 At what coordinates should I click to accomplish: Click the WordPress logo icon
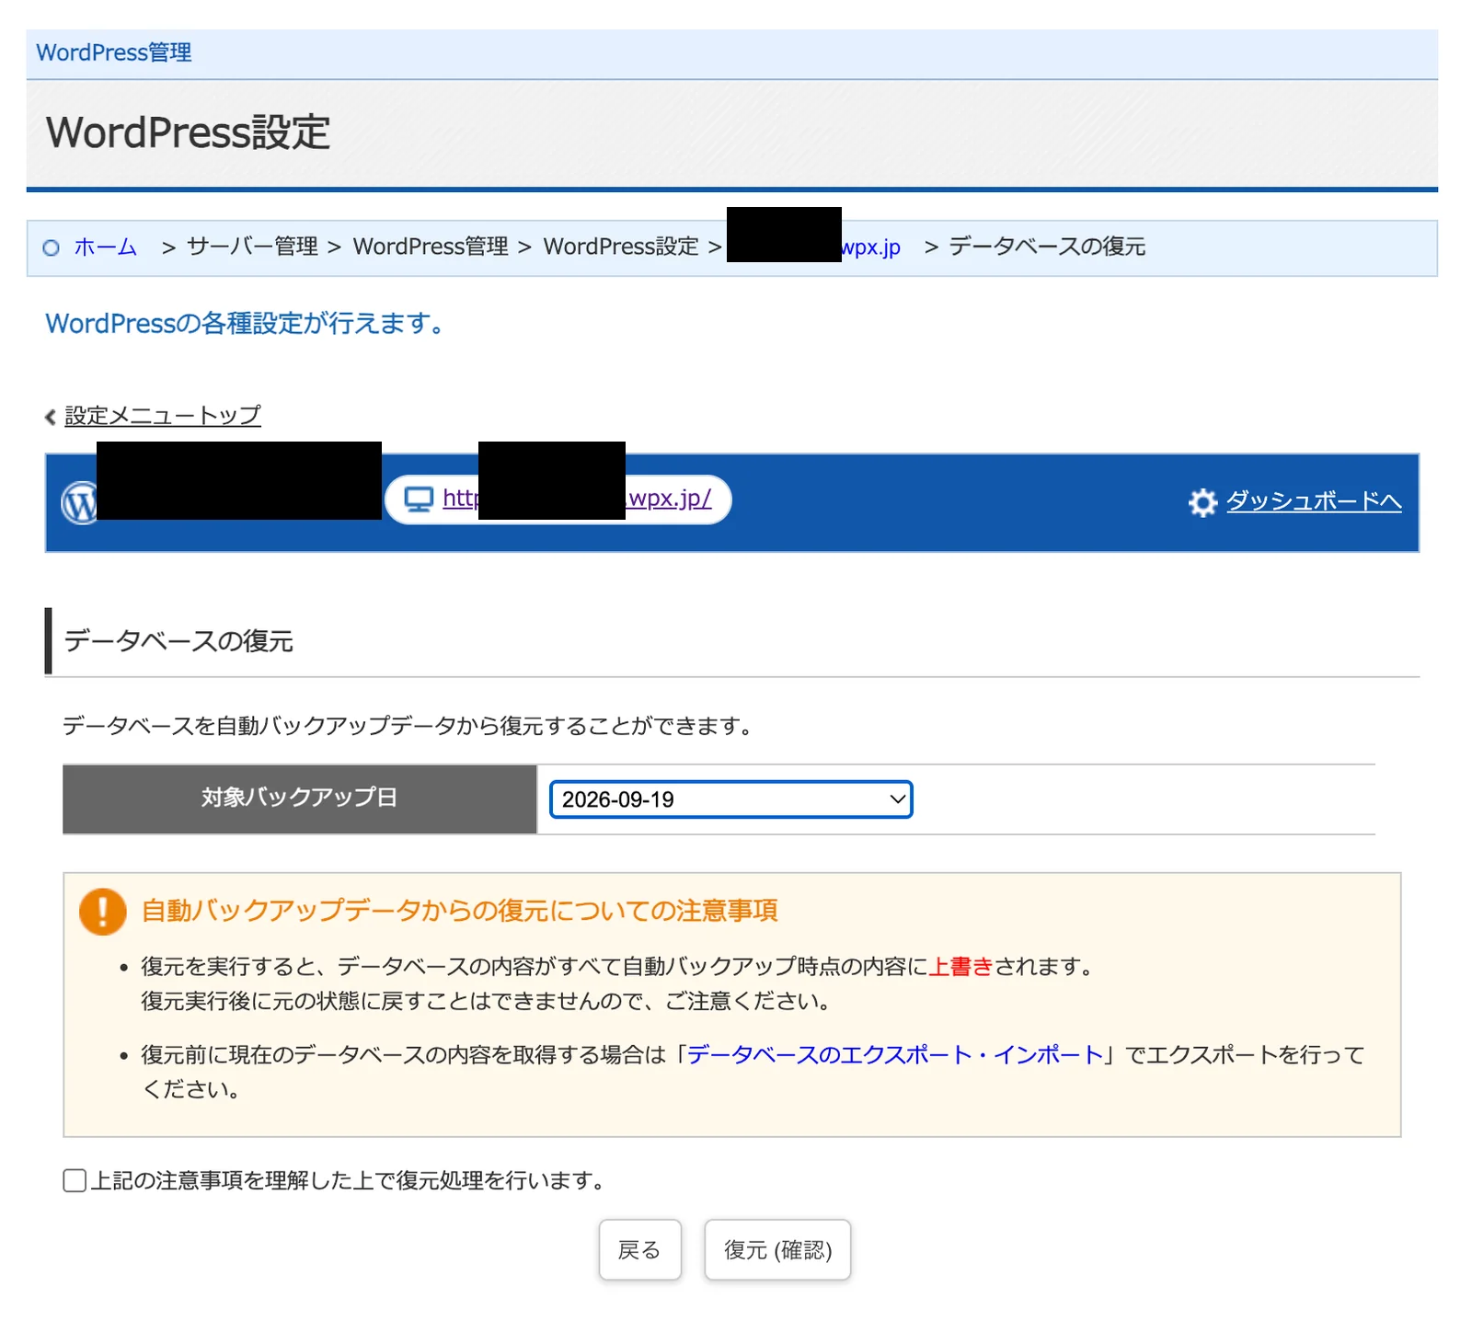79,503
